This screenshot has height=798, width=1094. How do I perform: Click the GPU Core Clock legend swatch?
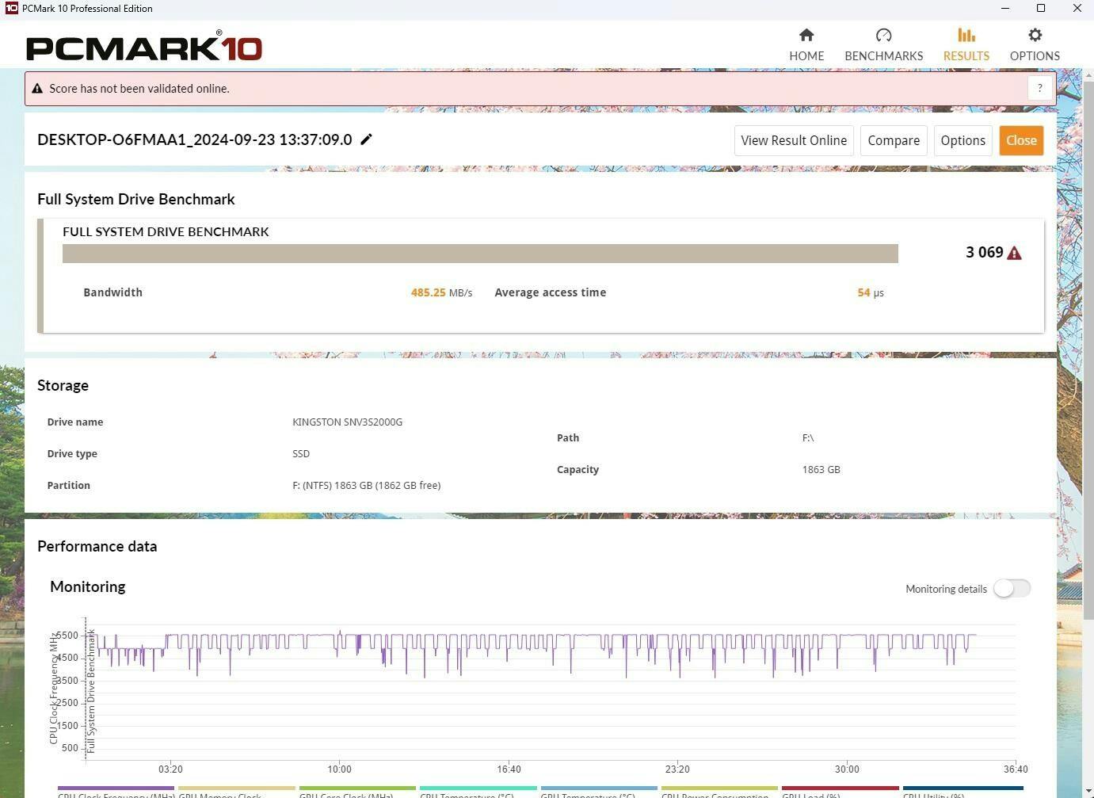357,788
